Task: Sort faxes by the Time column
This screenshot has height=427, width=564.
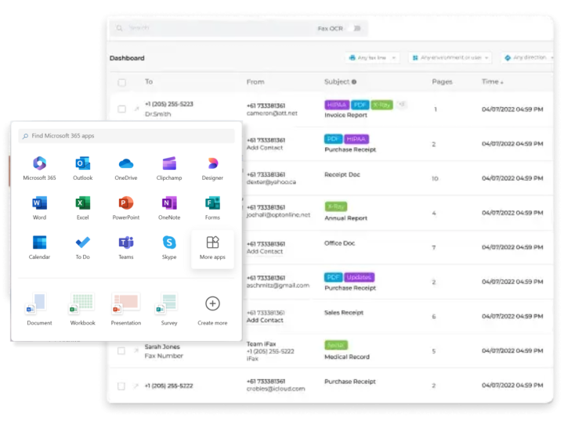Action: click(x=492, y=82)
